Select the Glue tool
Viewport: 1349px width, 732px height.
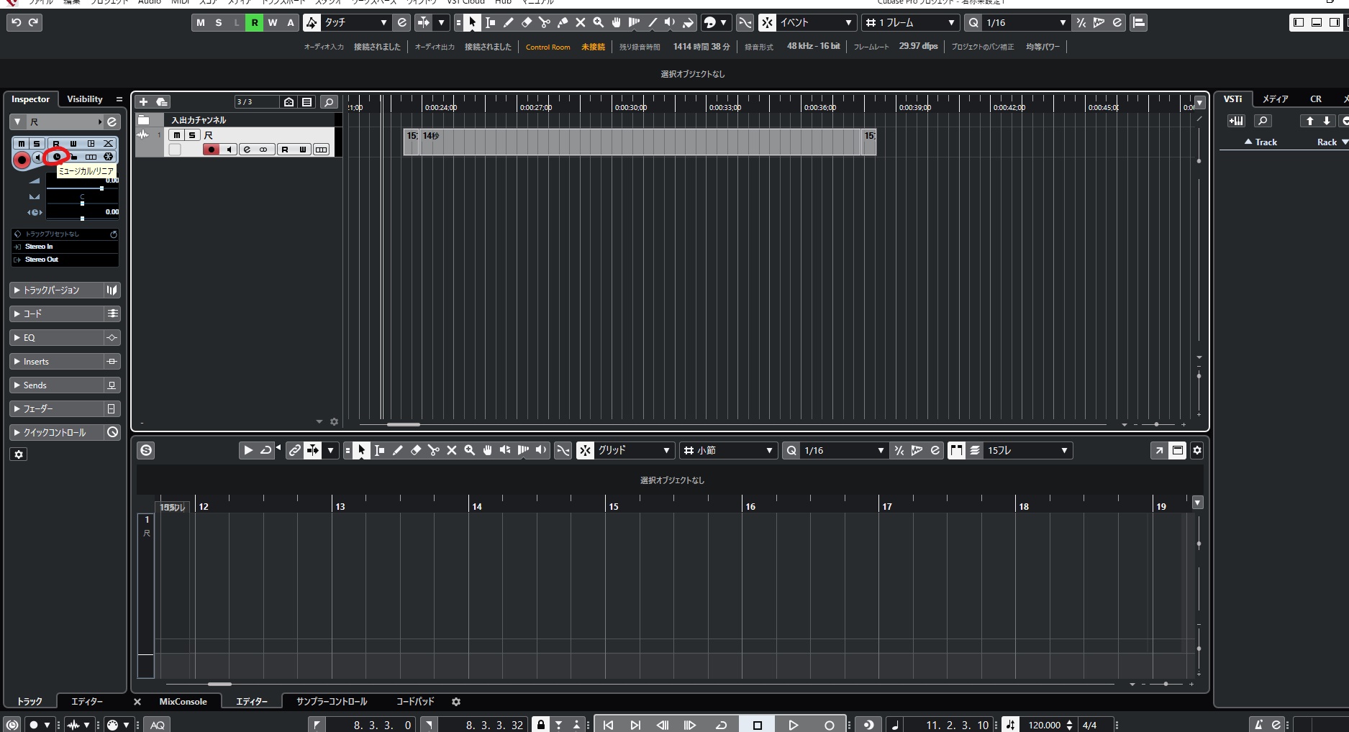point(563,22)
